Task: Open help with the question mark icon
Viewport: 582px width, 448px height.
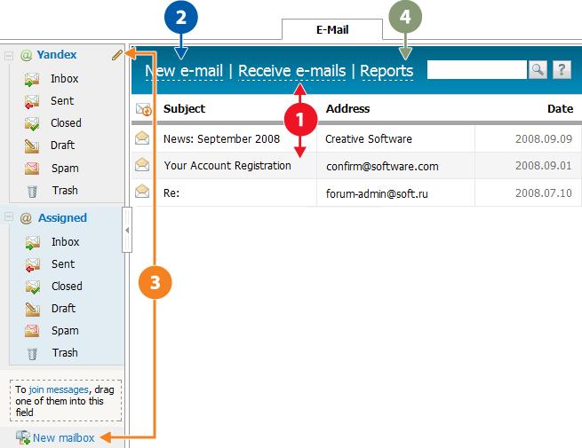Action: [x=562, y=70]
